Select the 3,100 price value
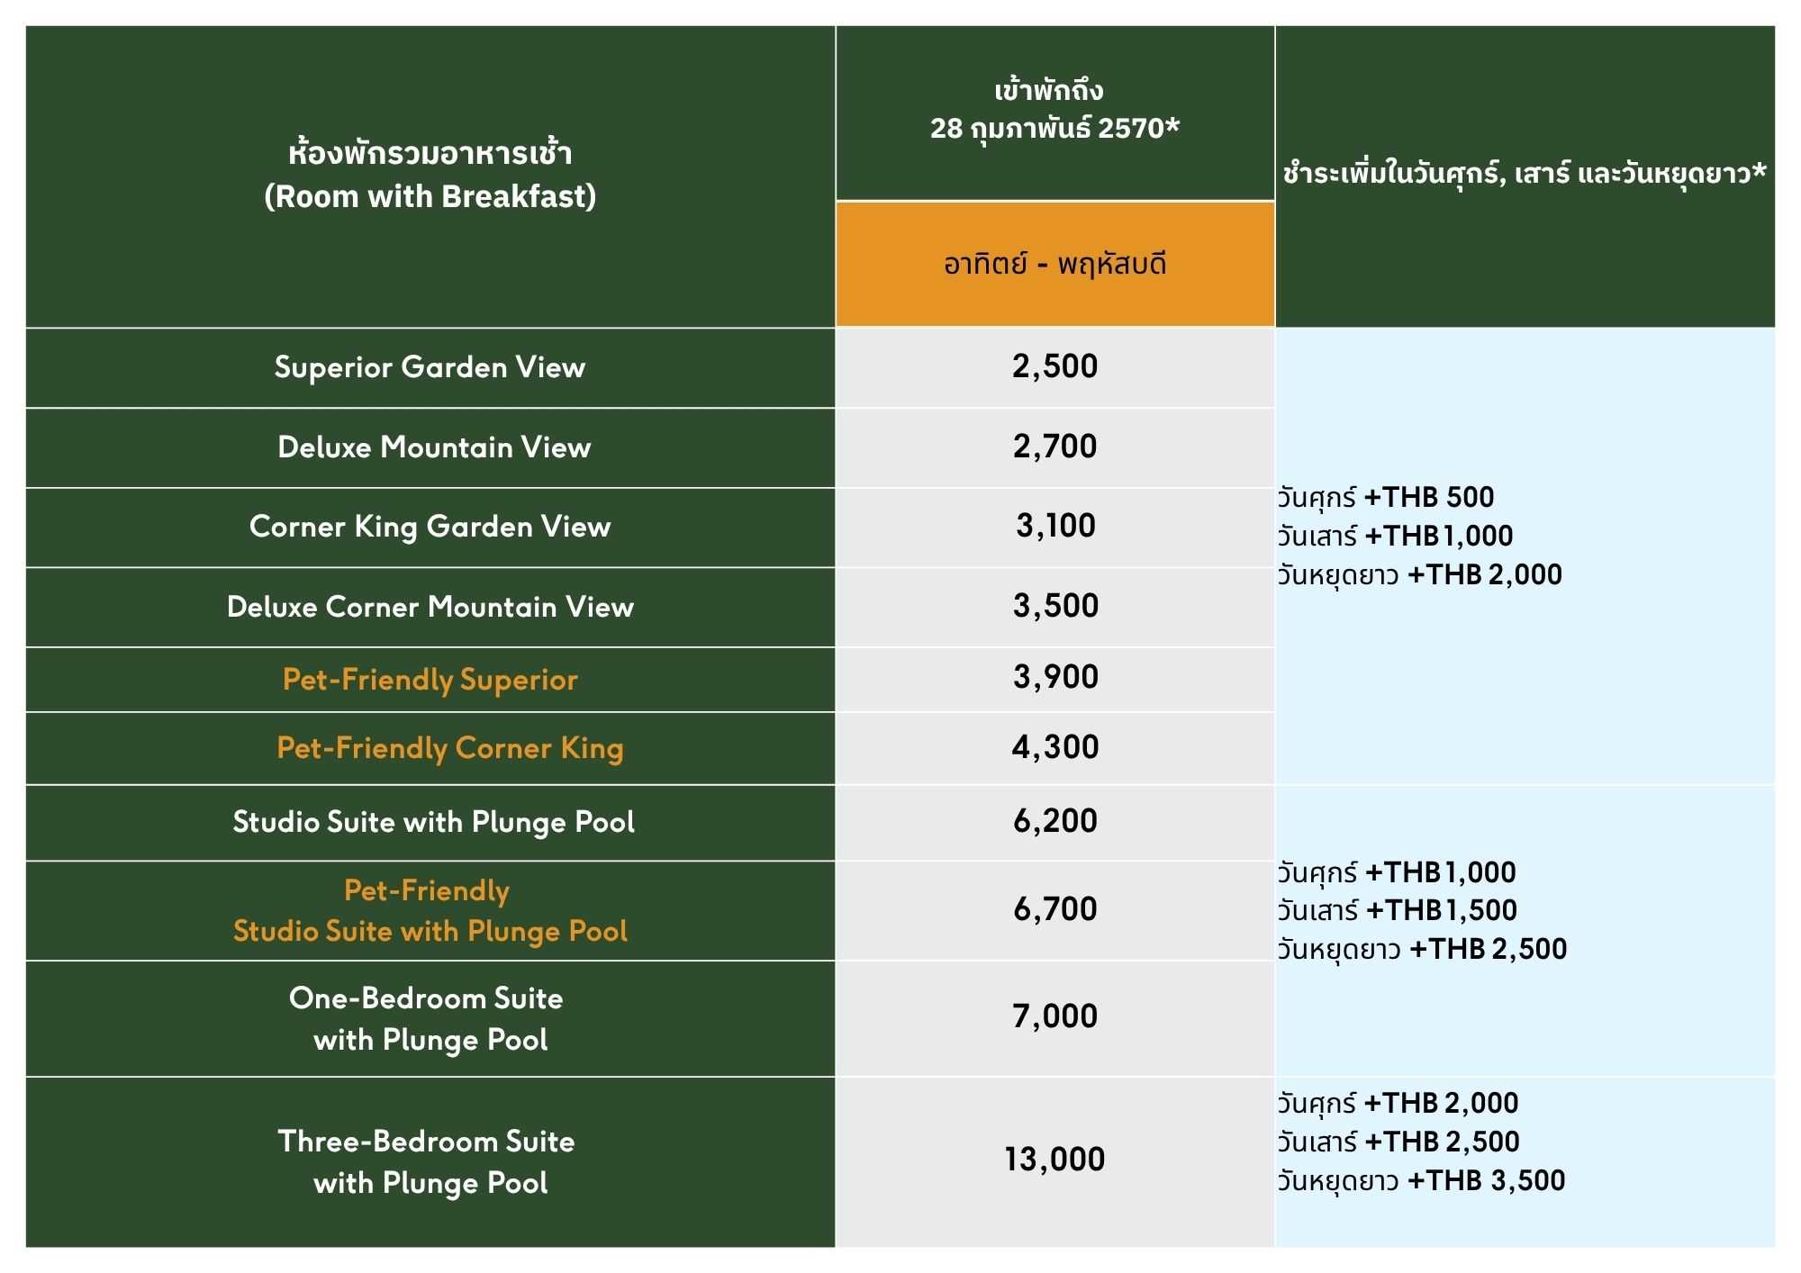 pos(1055,526)
